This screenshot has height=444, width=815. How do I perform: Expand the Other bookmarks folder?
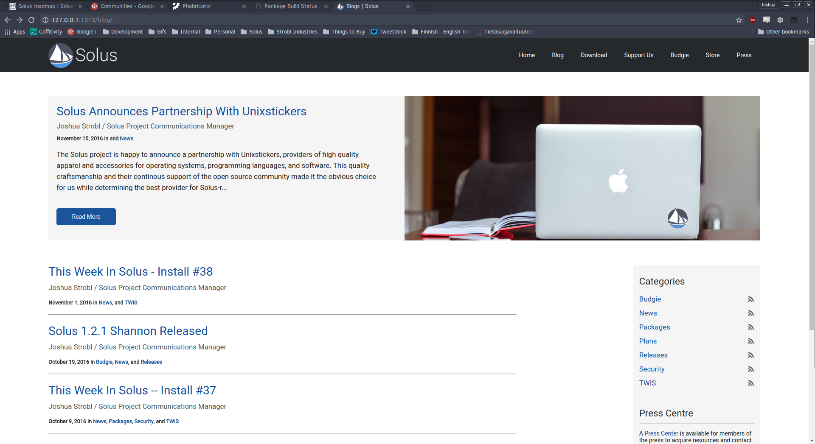[783, 32]
